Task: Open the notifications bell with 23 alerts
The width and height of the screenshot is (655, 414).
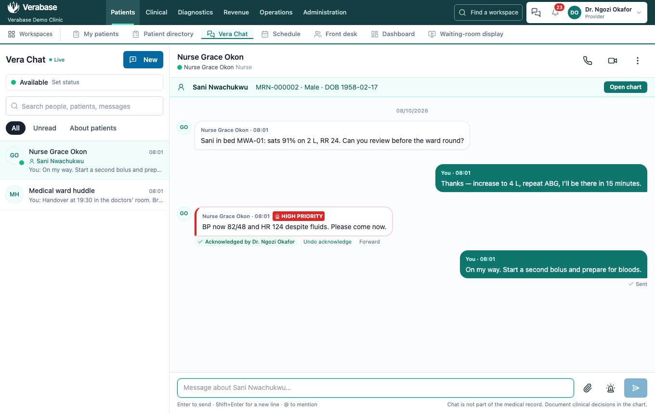Action: [555, 13]
